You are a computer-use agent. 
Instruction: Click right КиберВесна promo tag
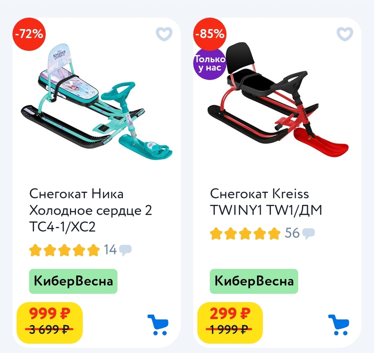click(x=254, y=281)
